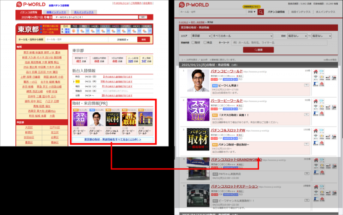Image resolution: width=343 pixels, height=215 pixels.
Task: Open パチンコ&スロットPW hall title link
Action: (228, 130)
